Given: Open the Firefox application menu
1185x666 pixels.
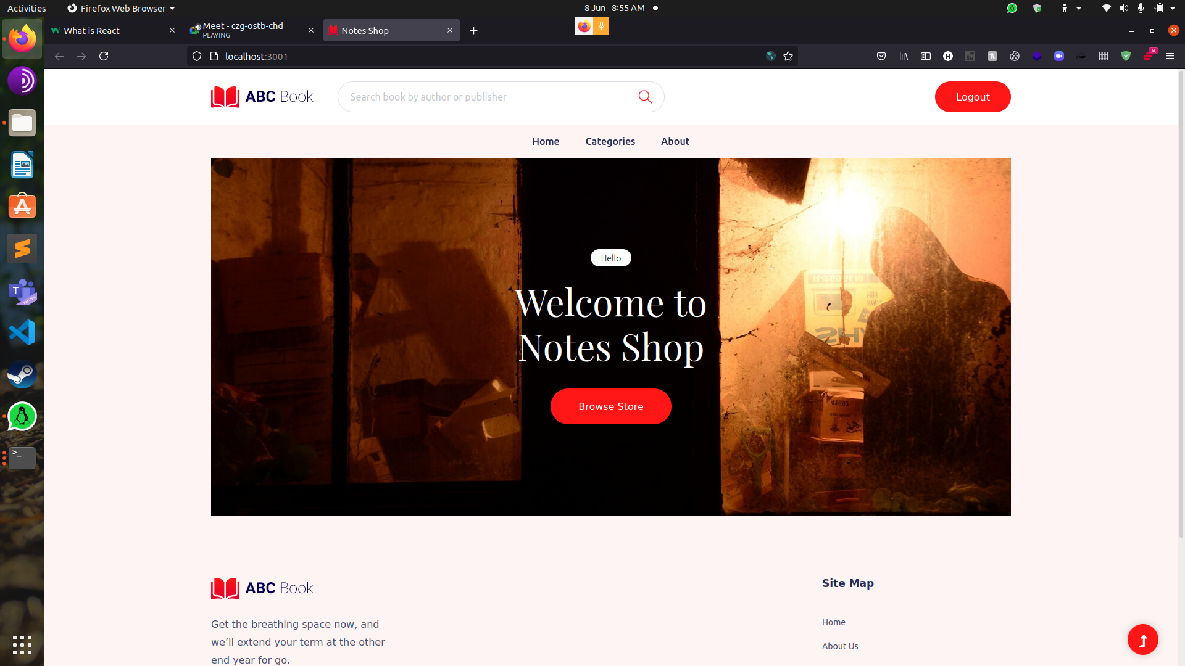Looking at the screenshot, I should point(1171,56).
